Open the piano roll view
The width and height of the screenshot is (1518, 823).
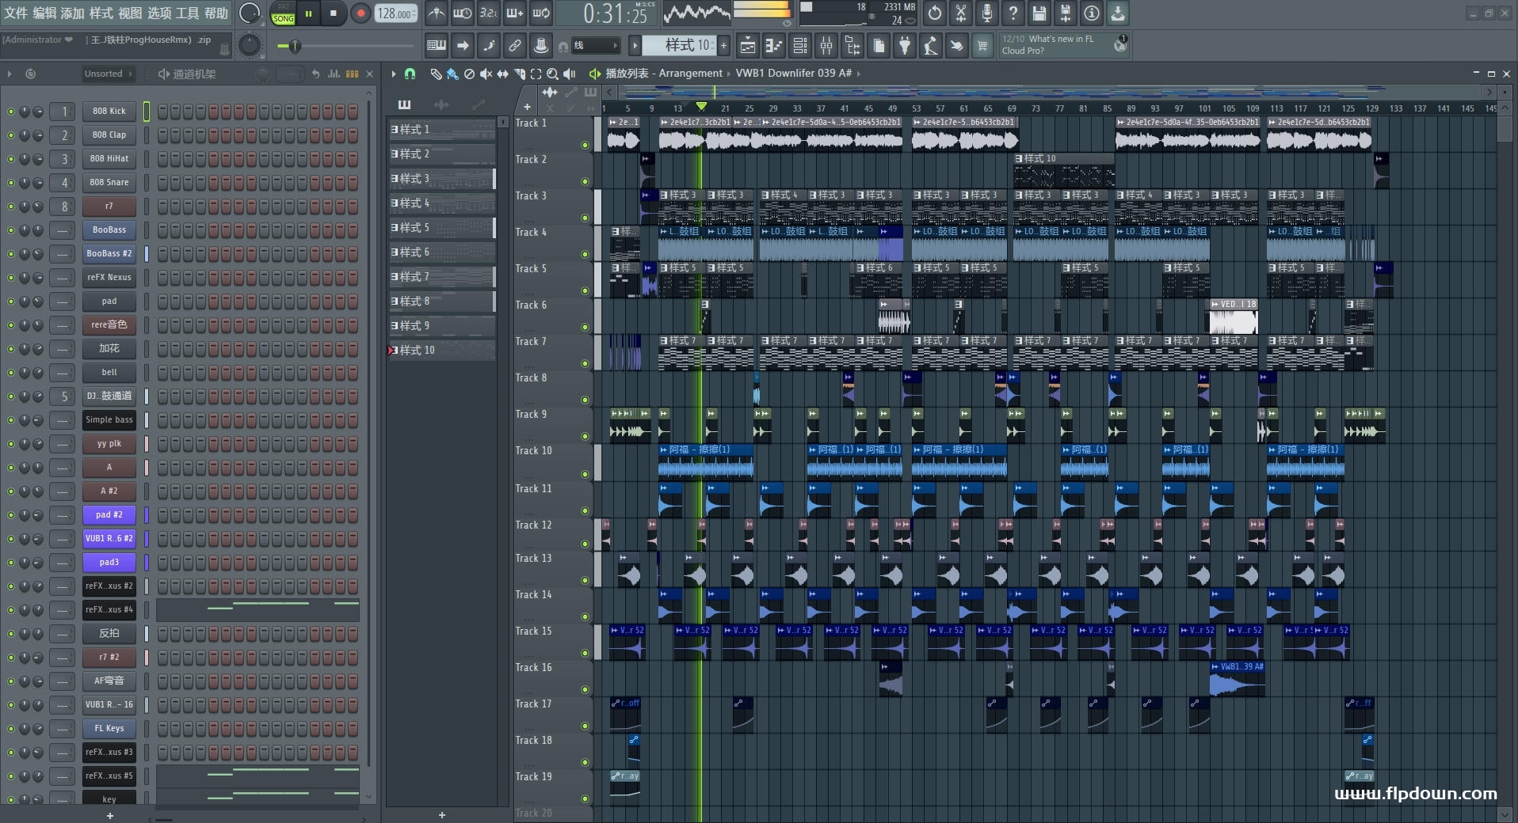pos(773,46)
